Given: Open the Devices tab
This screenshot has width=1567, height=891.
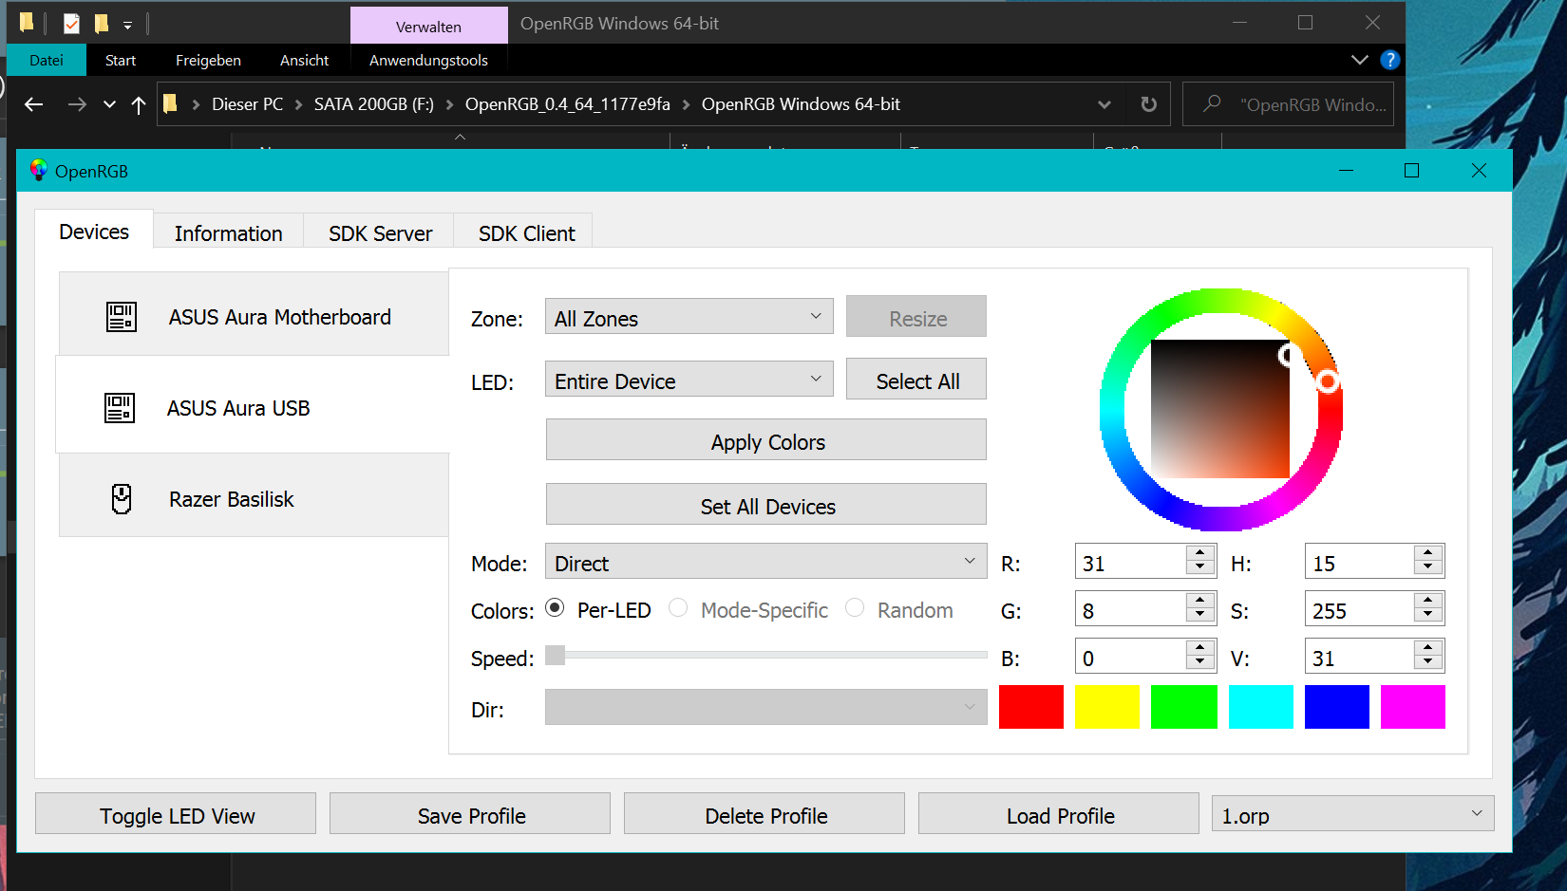Looking at the screenshot, I should pos(94,232).
